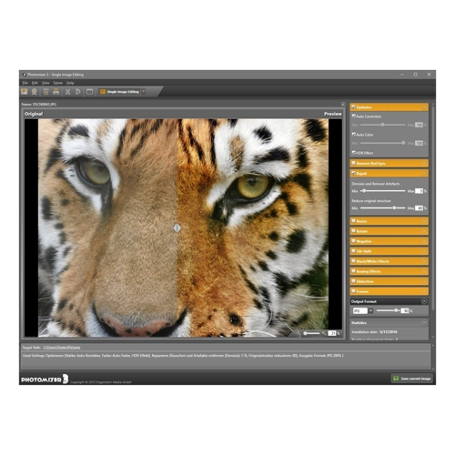Click the fullscreen window icon in toolbar

[89, 92]
